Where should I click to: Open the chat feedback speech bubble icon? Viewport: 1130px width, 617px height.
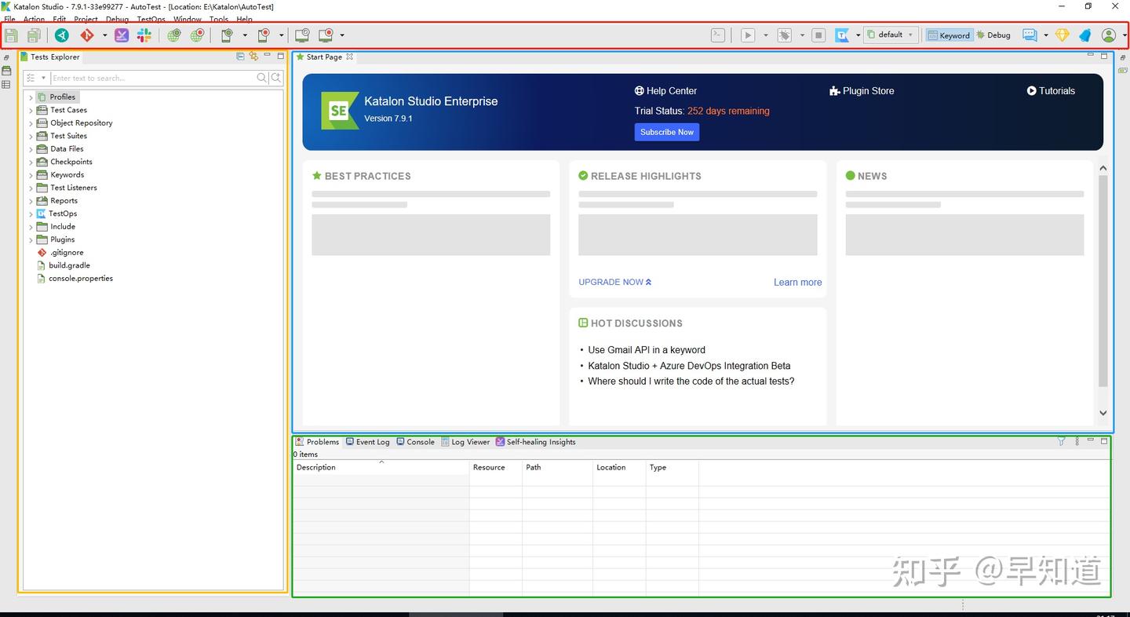(x=1030, y=35)
